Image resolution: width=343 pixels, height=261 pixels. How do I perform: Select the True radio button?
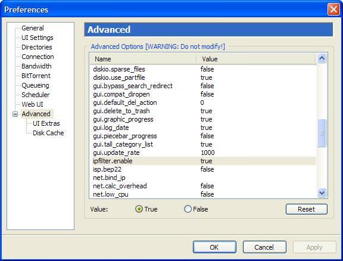point(139,209)
